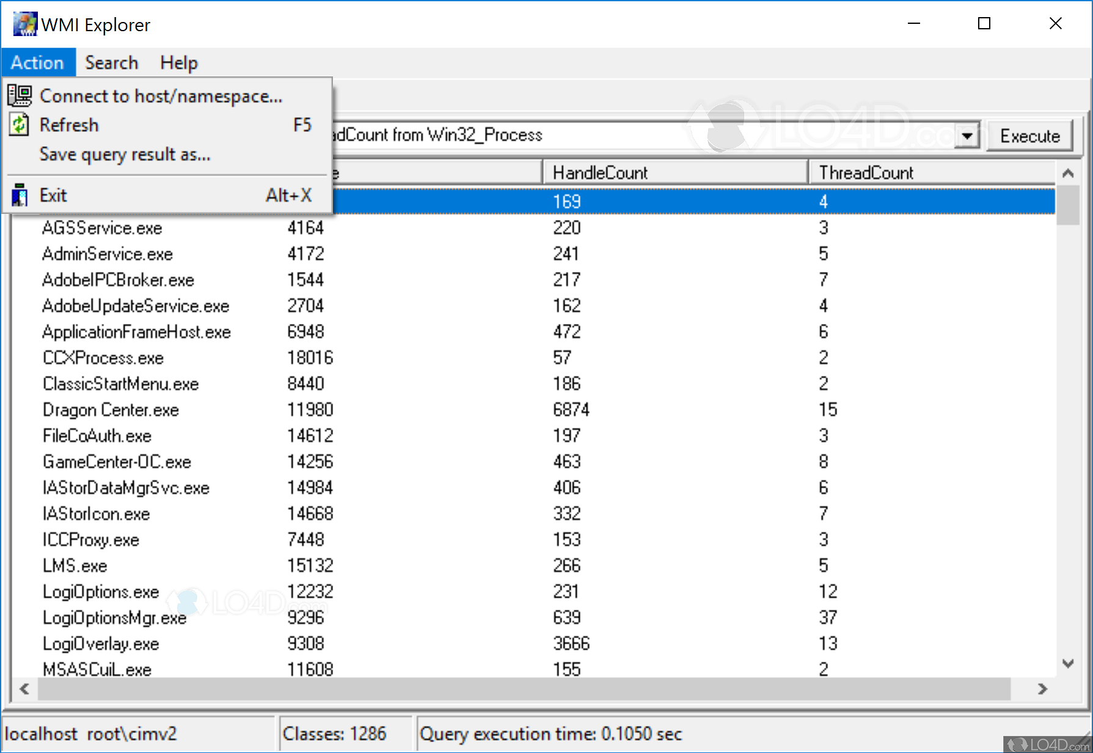Select the GameCenter-OC.exe row

pyautogui.click(x=533, y=461)
